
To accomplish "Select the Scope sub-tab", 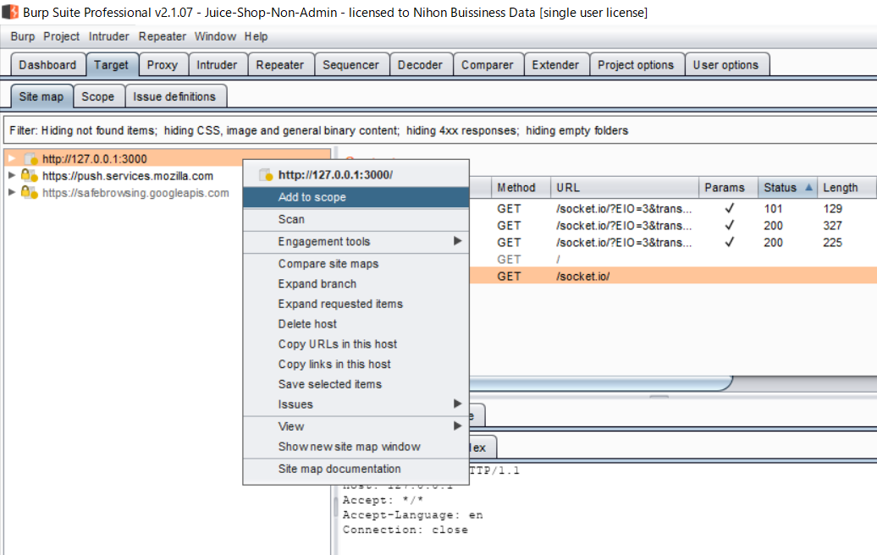I will pyautogui.click(x=98, y=96).
